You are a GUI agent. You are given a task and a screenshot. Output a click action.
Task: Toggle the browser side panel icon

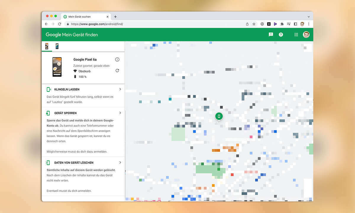tap(295, 24)
